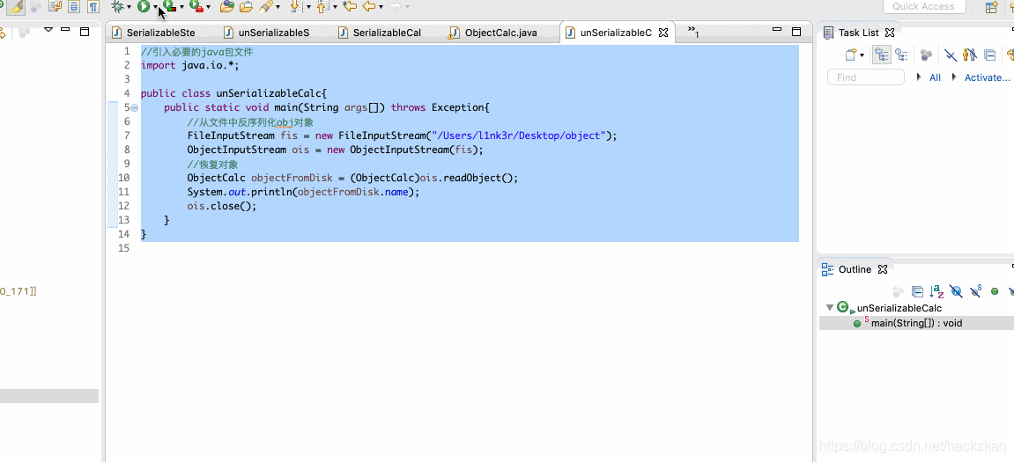Click the Last Edit Location icon
Image resolution: width=1014 pixels, height=462 pixels.
point(350,6)
